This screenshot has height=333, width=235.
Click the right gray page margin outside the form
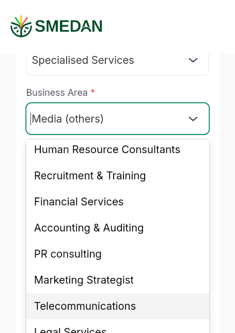tap(227, 191)
